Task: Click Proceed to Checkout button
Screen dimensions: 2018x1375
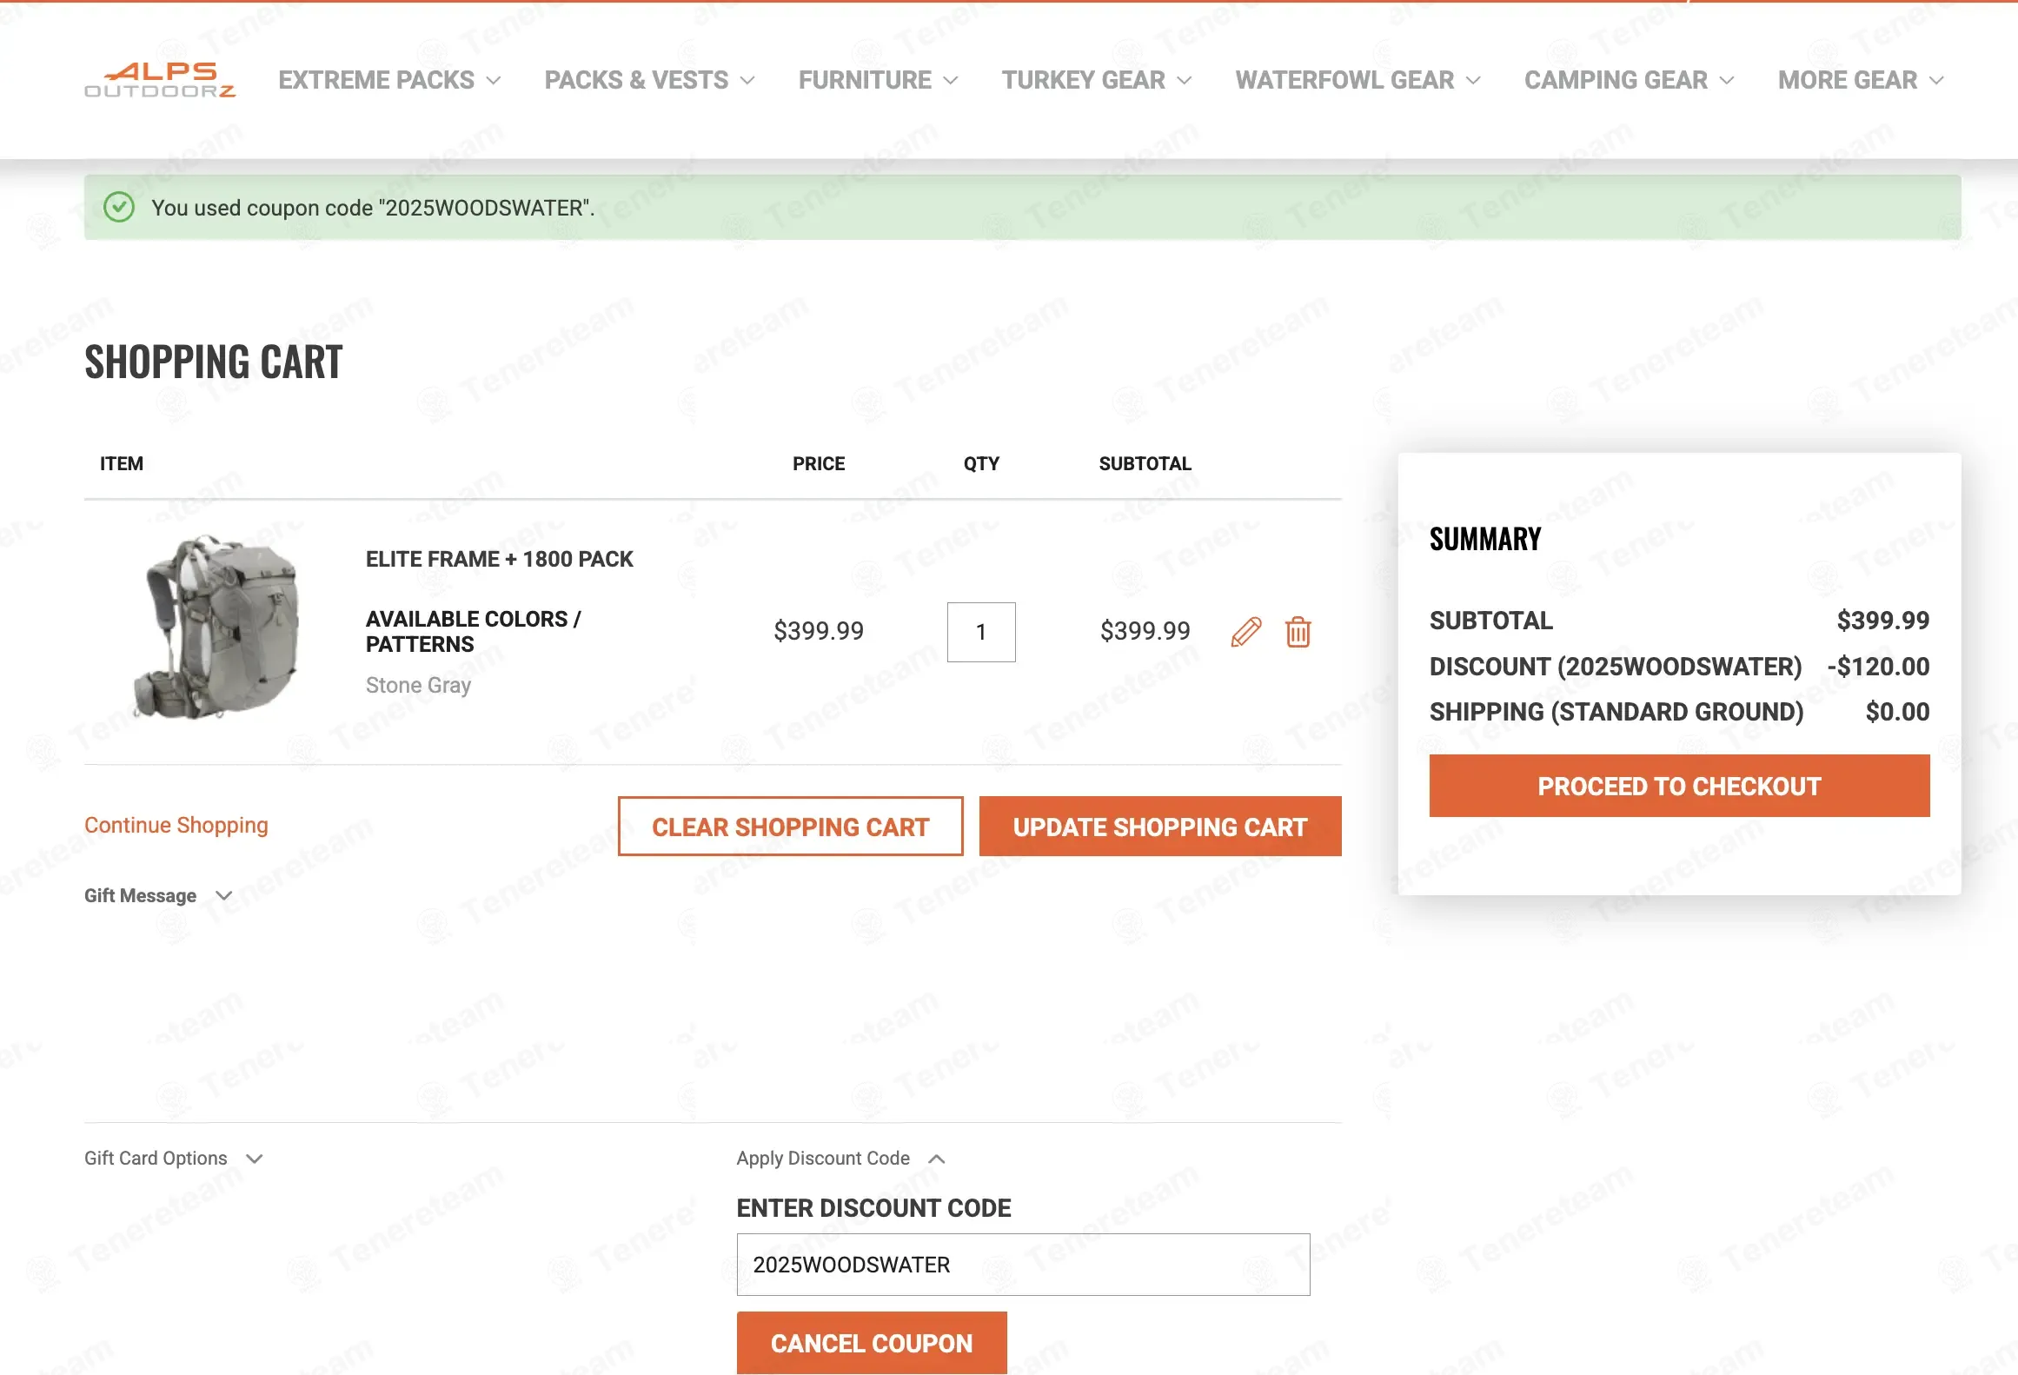Action: [x=1678, y=786]
